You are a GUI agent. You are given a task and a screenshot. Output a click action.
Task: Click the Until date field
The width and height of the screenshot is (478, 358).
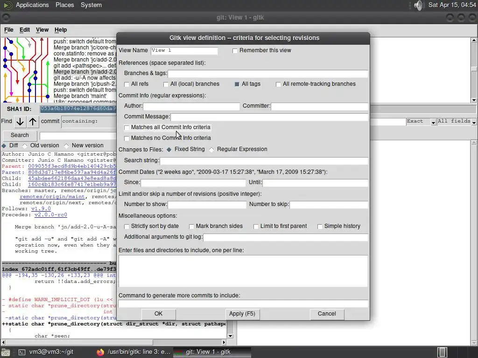(316, 183)
